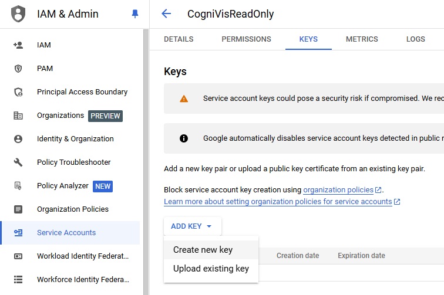Click the IAM add-person icon in sidebar
This screenshot has width=444, height=295.
[x=18, y=45]
